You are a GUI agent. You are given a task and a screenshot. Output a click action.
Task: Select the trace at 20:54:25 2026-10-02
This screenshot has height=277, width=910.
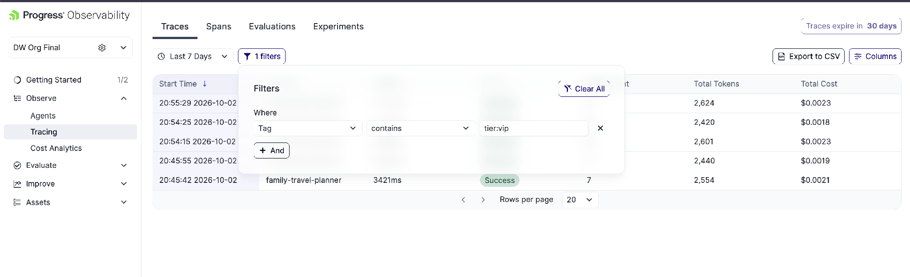(198, 122)
